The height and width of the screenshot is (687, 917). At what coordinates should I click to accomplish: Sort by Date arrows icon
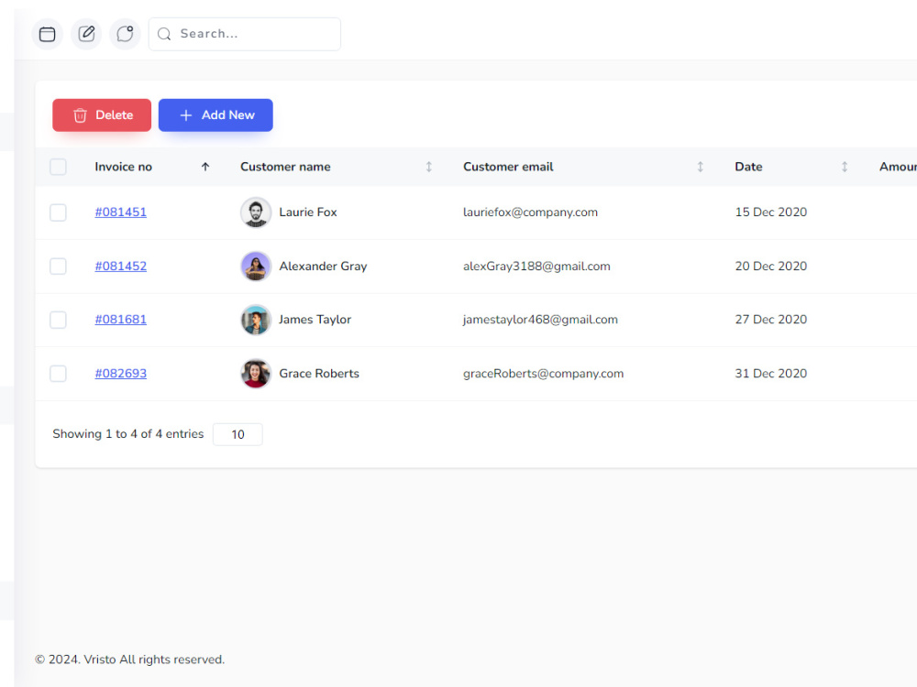coord(845,167)
